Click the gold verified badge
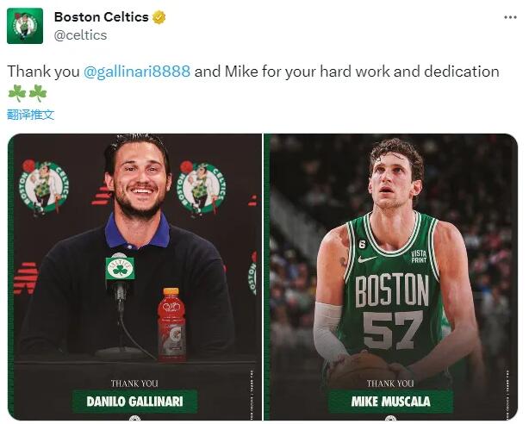529x424 pixels. pos(159,17)
